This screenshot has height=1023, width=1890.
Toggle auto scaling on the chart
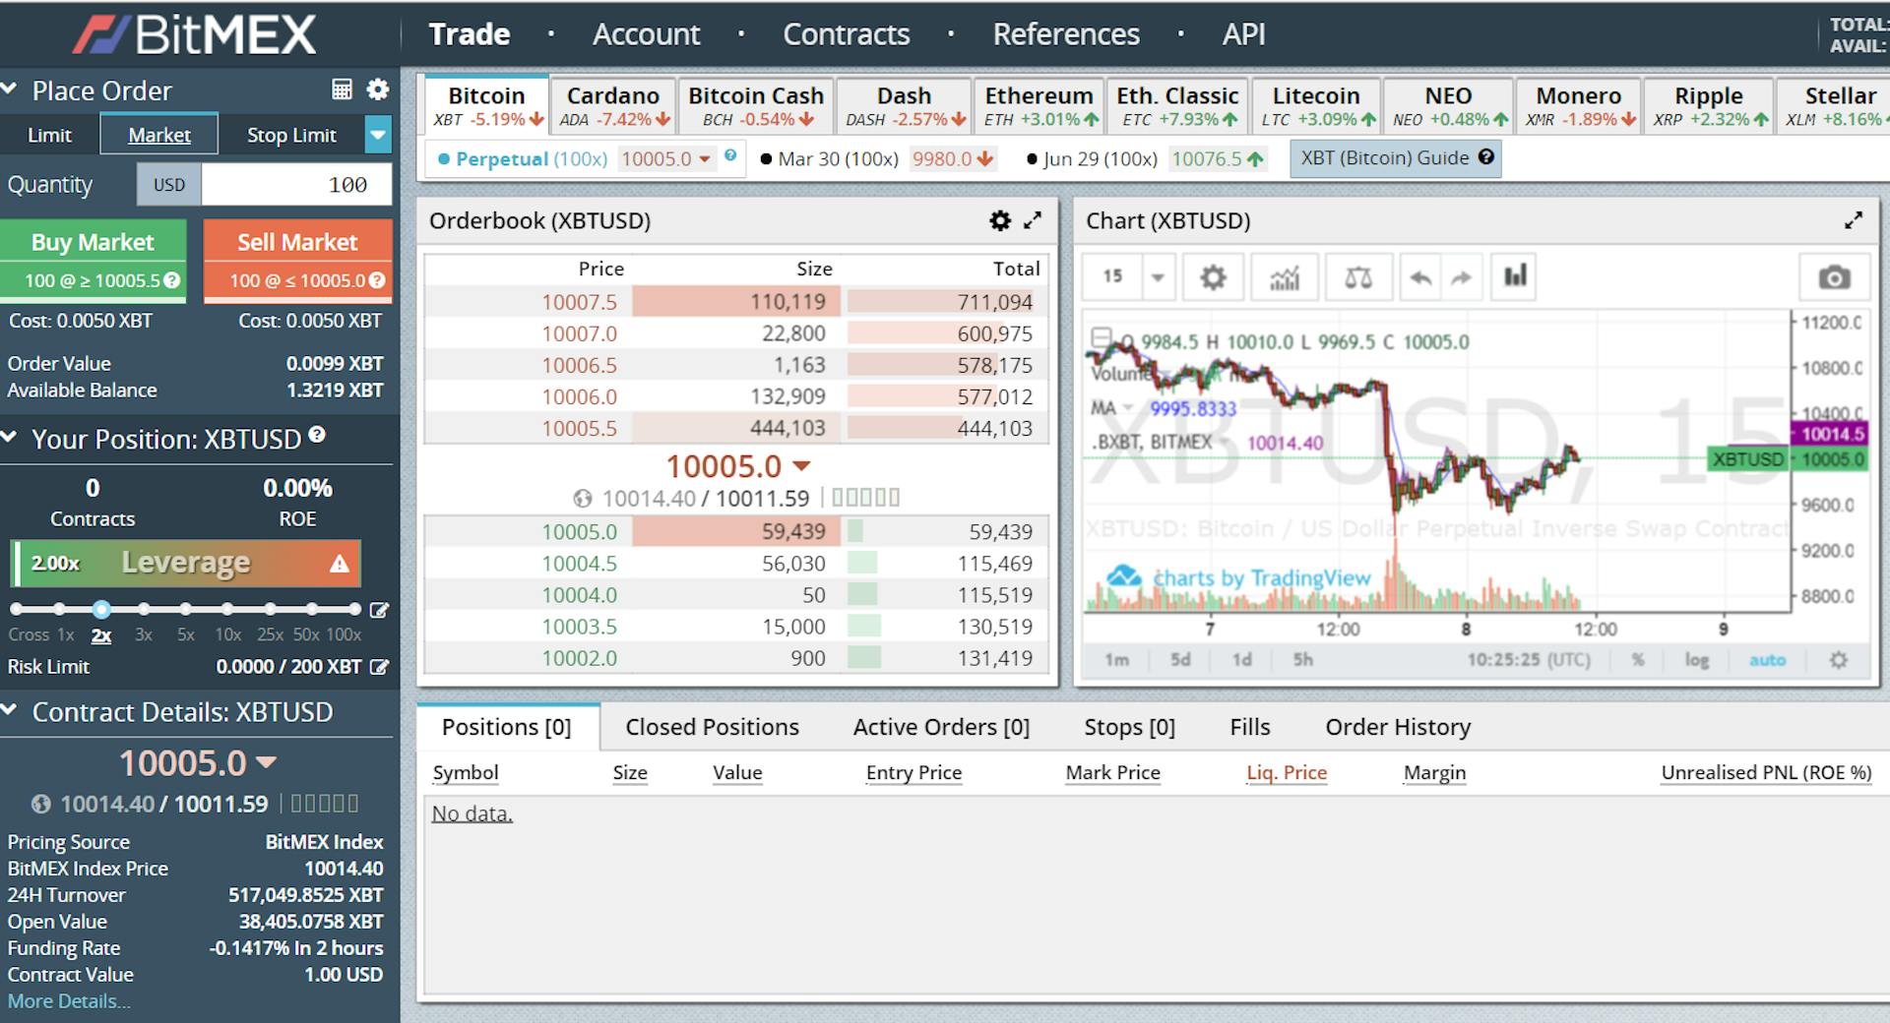coord(1769,660)
